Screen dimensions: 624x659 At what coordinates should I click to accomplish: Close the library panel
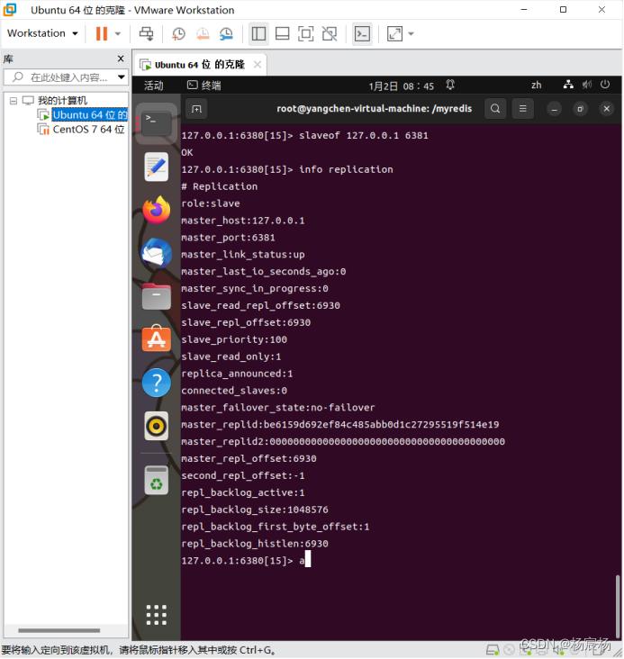tap(121, 59)
